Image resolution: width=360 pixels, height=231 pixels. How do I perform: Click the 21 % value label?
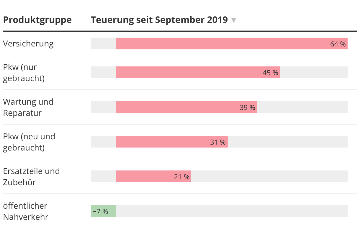click(x=181, y=177)
